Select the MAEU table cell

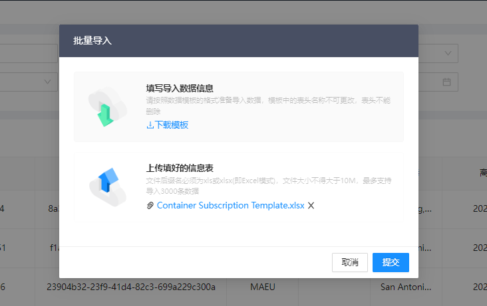click(x=262, y=287)
